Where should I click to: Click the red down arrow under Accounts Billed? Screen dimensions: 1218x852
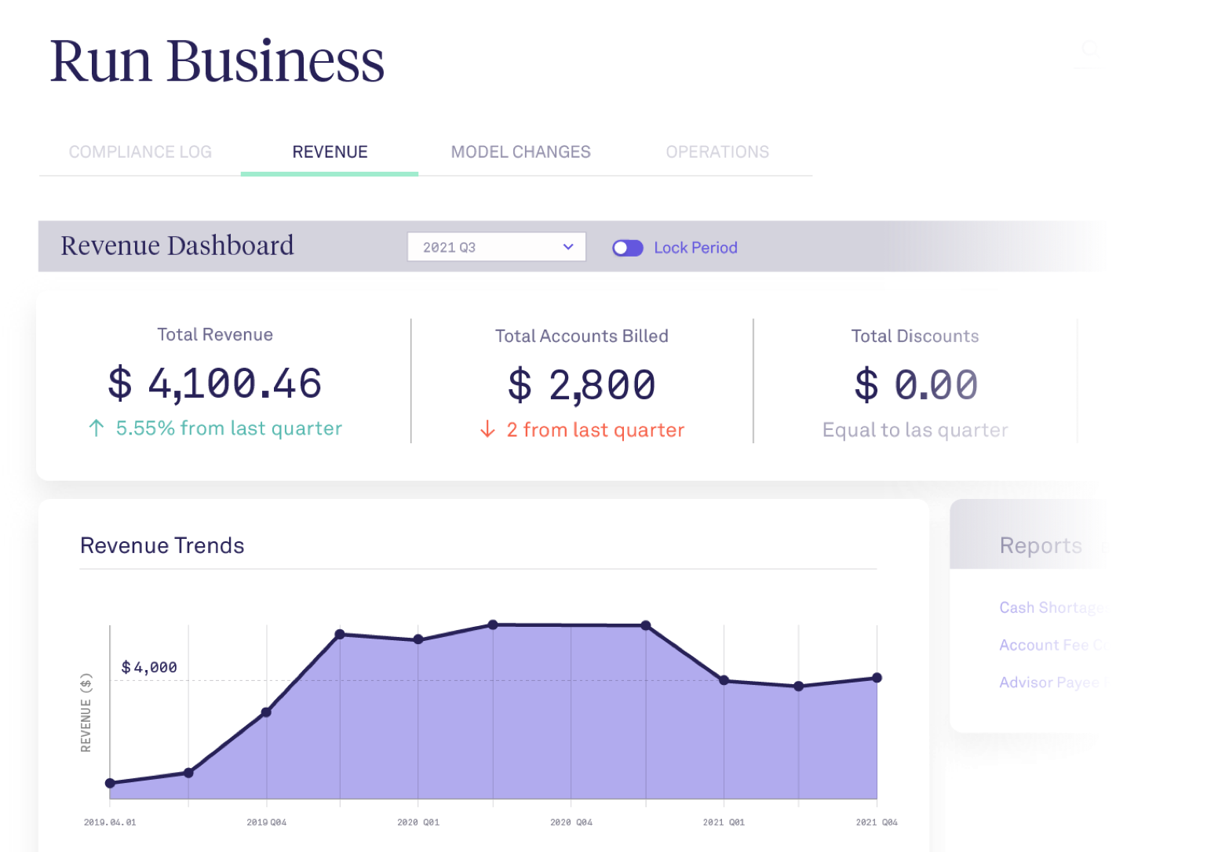click(487, 430)
